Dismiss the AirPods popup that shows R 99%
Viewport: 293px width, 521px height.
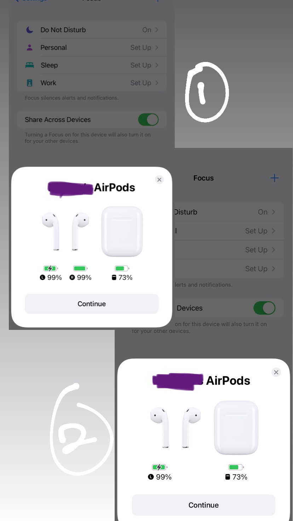click(x=159, y=180)
